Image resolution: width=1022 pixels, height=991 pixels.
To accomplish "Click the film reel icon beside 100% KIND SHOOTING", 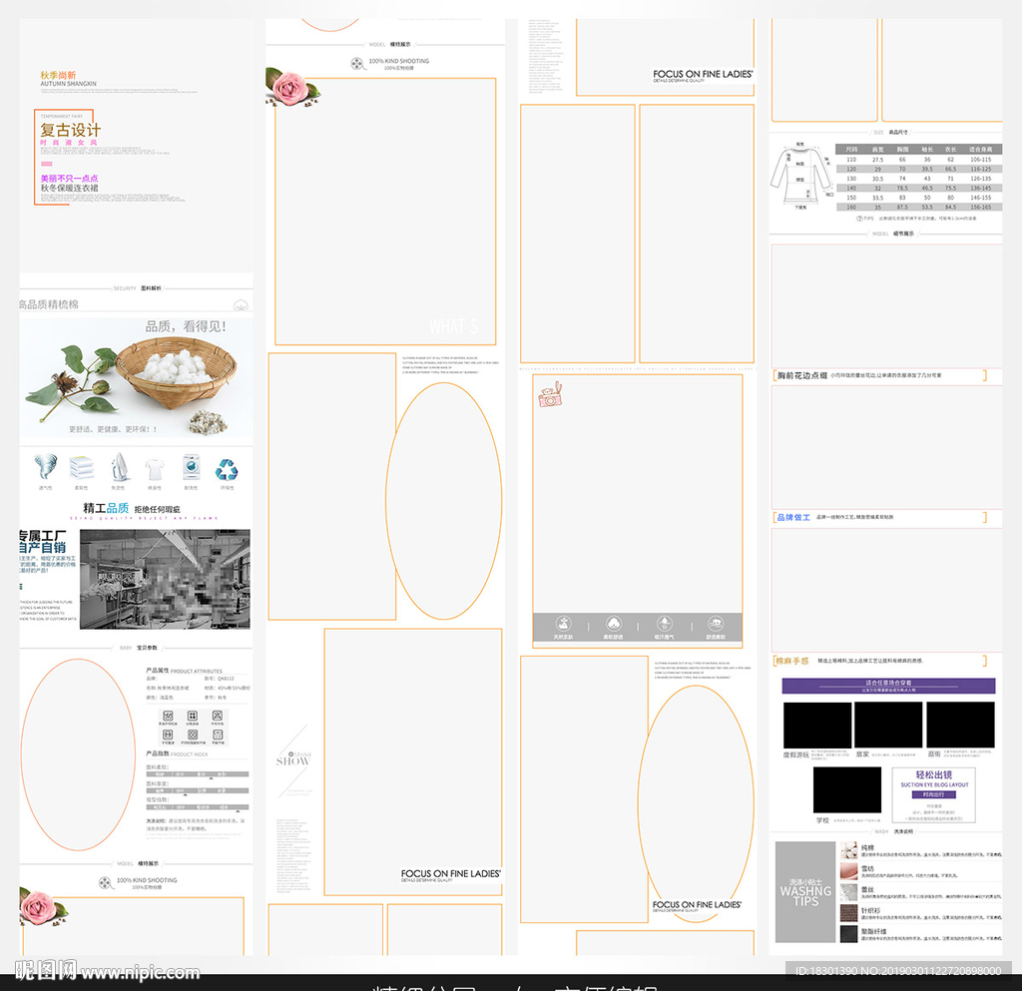I will click(x=357, y=64).
